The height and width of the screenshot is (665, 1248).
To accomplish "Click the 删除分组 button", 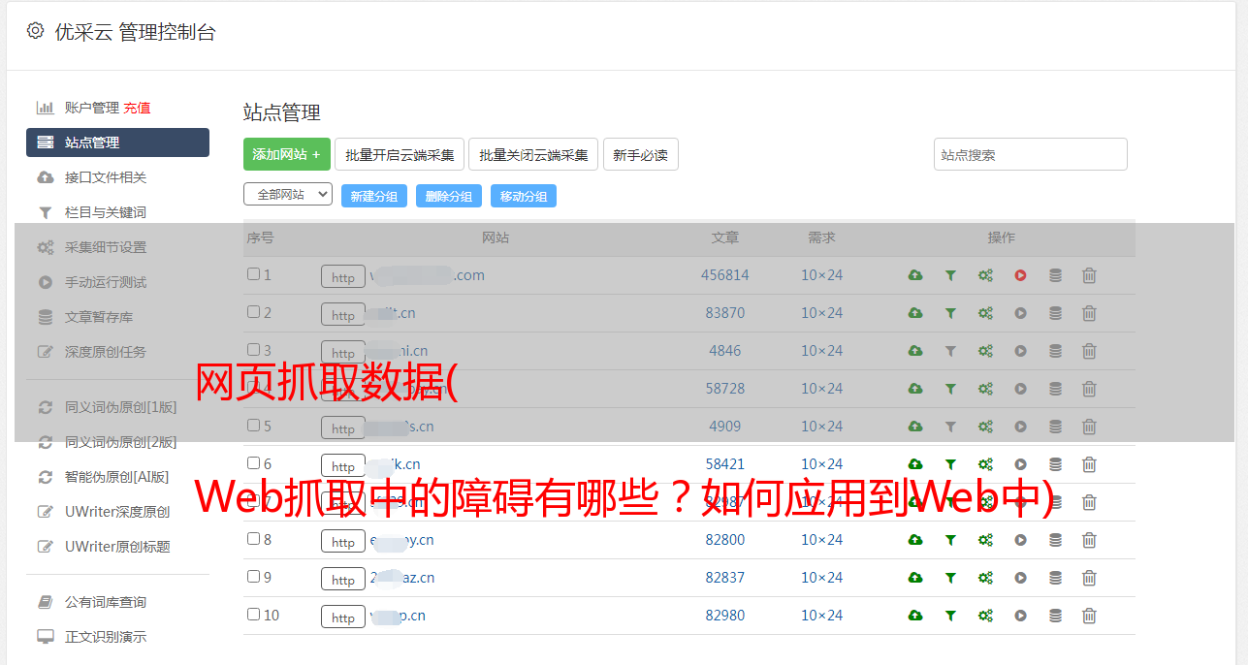I will tap(449, 196).
